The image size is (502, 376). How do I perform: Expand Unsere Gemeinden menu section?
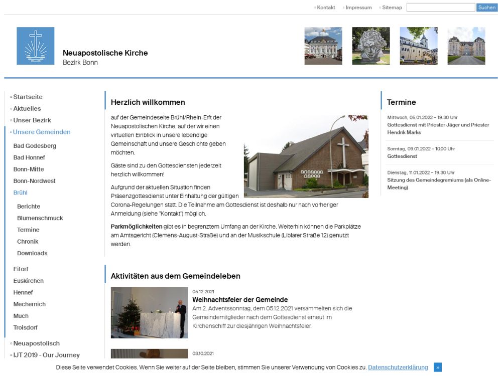coord(42,132)
